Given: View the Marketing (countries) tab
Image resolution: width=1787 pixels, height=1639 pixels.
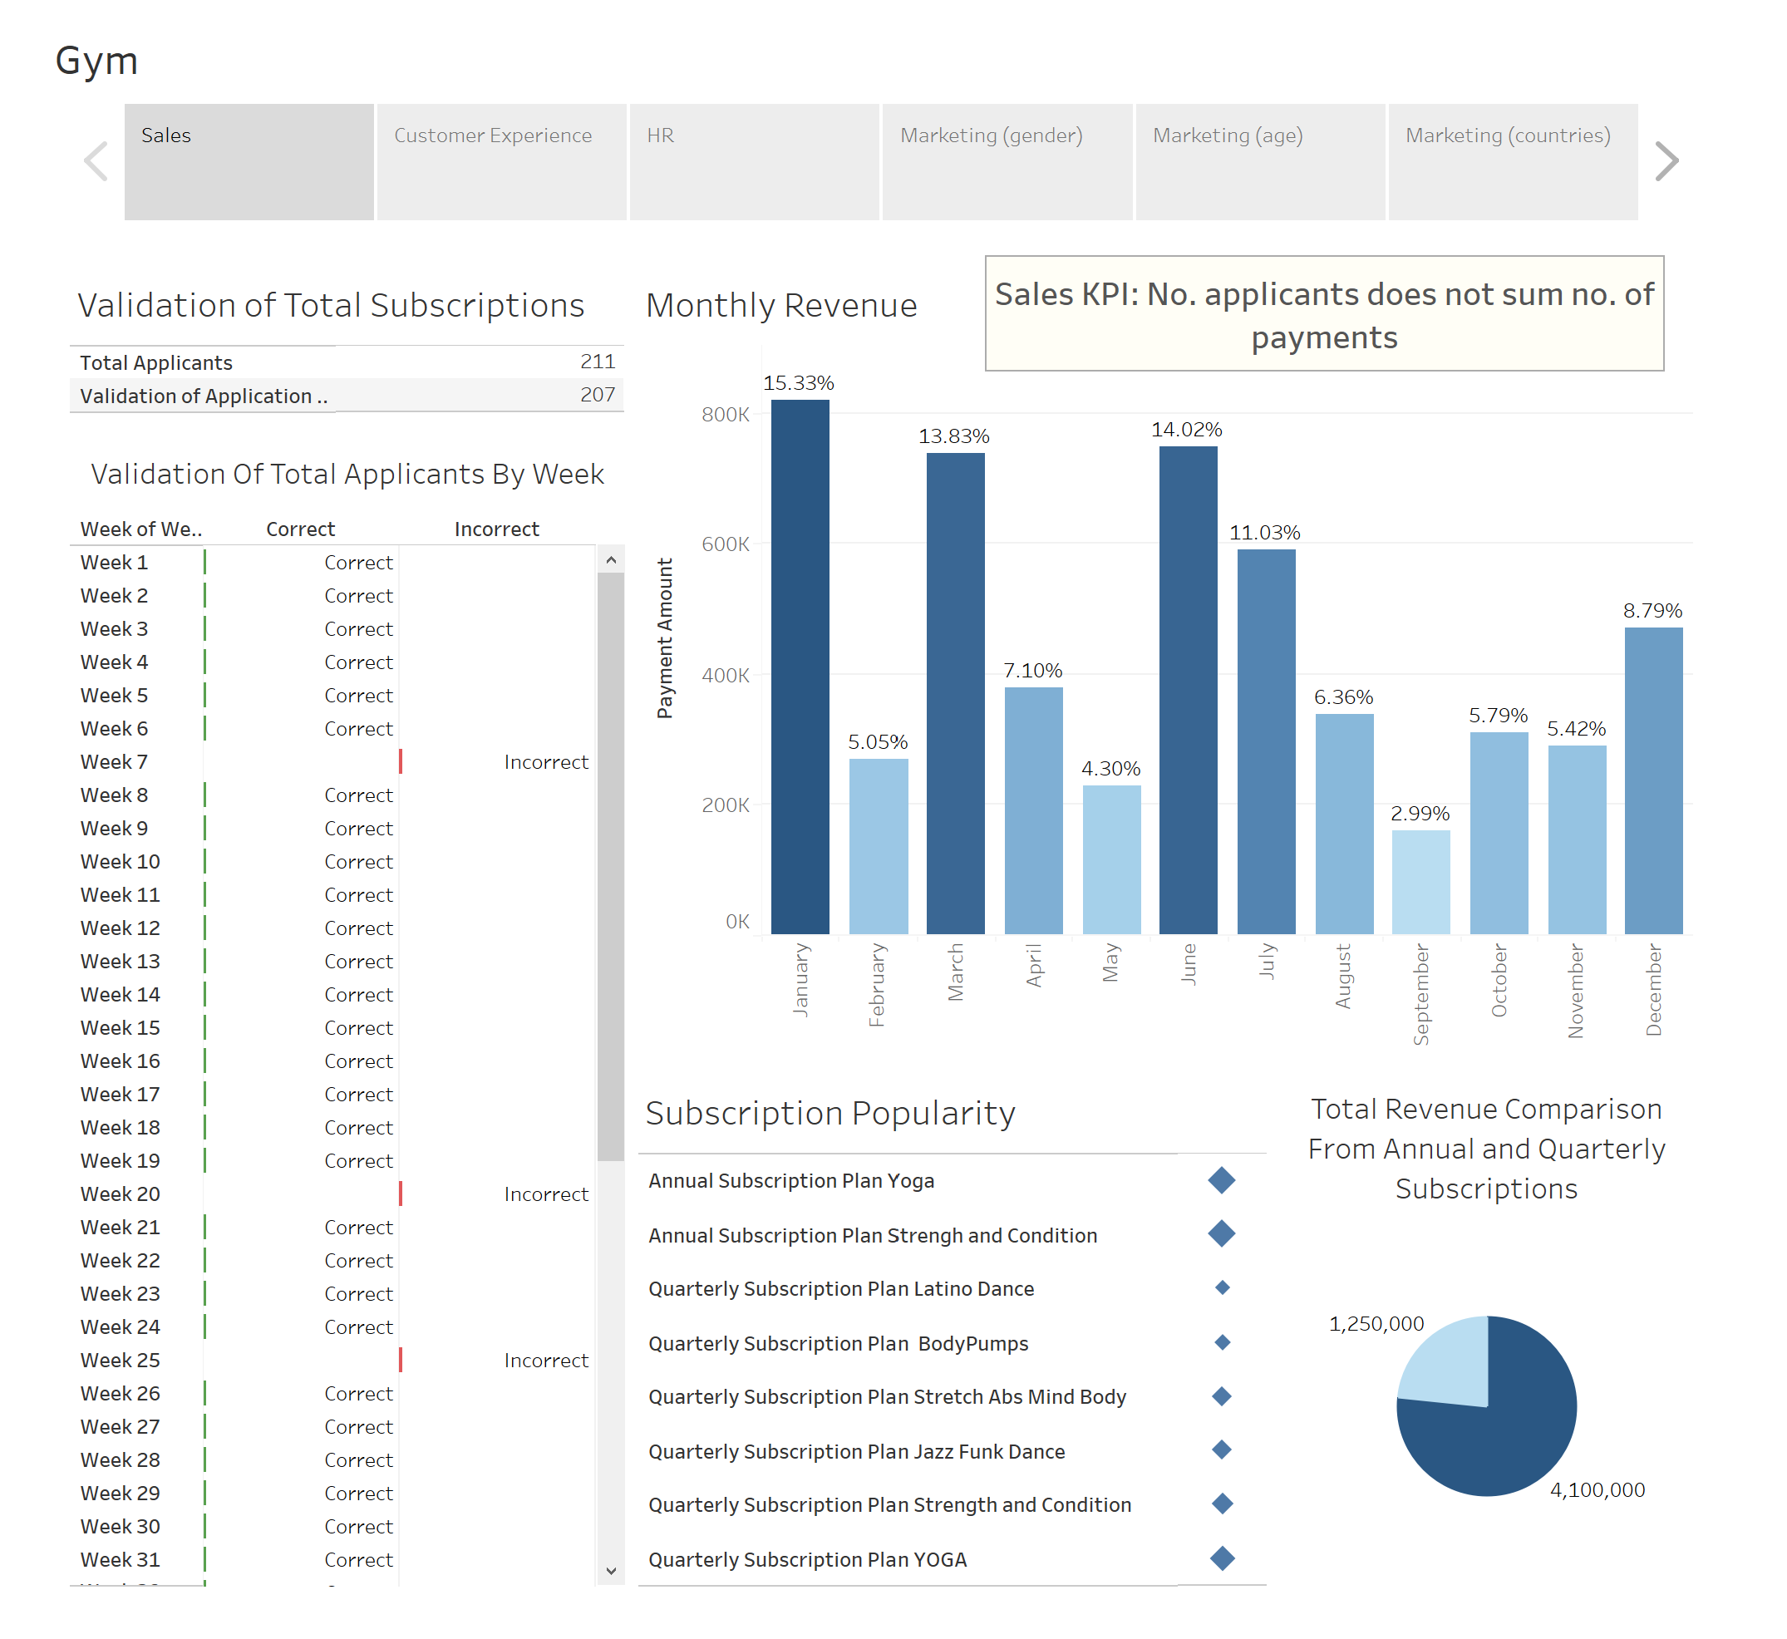Looking at the screenshot, I should tap(1511, 161).
